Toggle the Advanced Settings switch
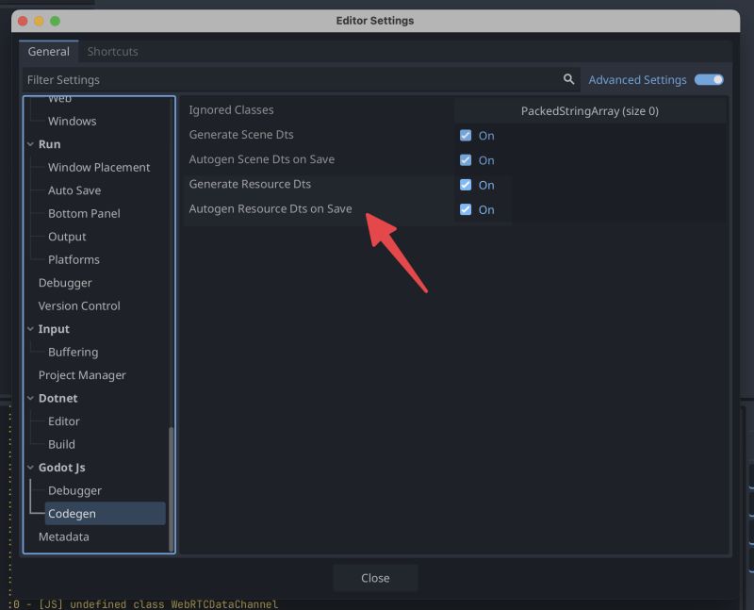Screen dimensions: 754x610 [x=708, y=80]
